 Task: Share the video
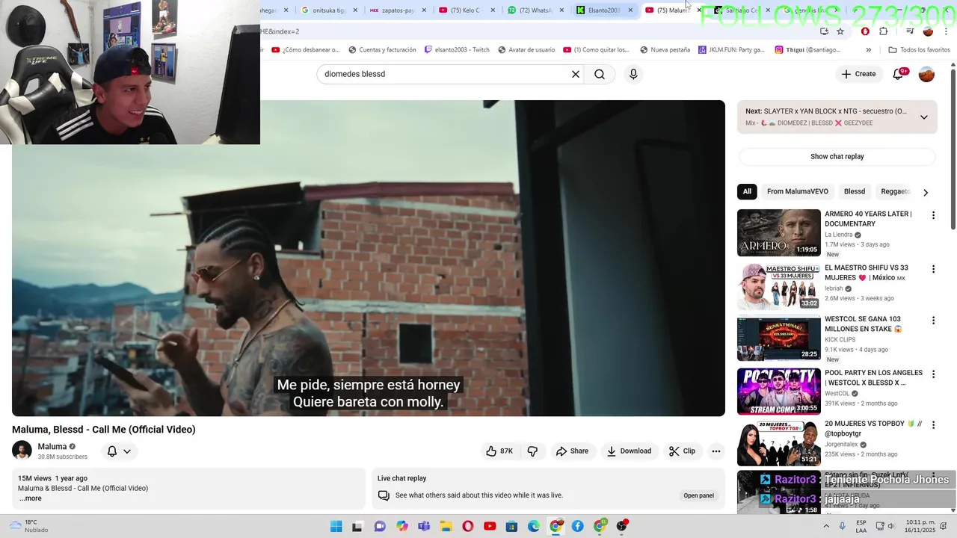573,451
